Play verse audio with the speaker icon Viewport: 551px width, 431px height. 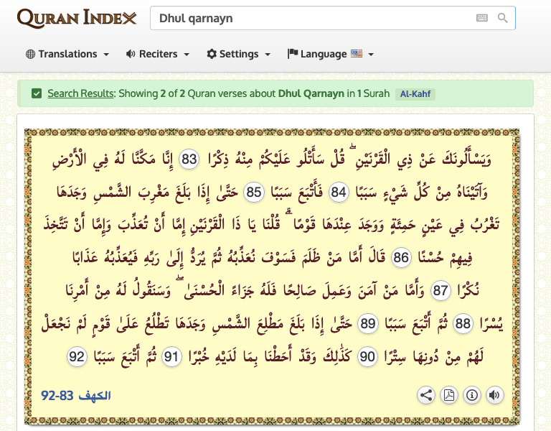[x=494, y=394]
